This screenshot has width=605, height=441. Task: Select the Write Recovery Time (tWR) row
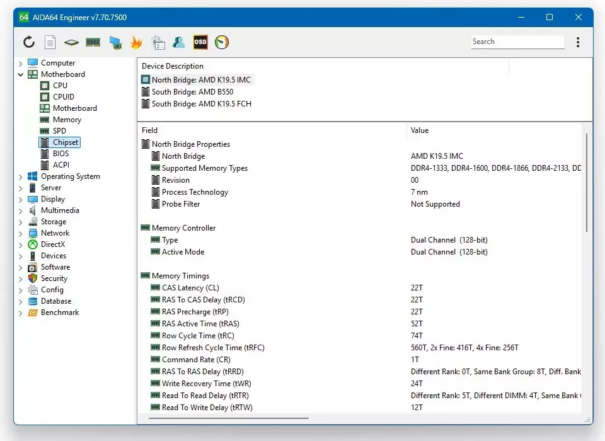point(360,384)
